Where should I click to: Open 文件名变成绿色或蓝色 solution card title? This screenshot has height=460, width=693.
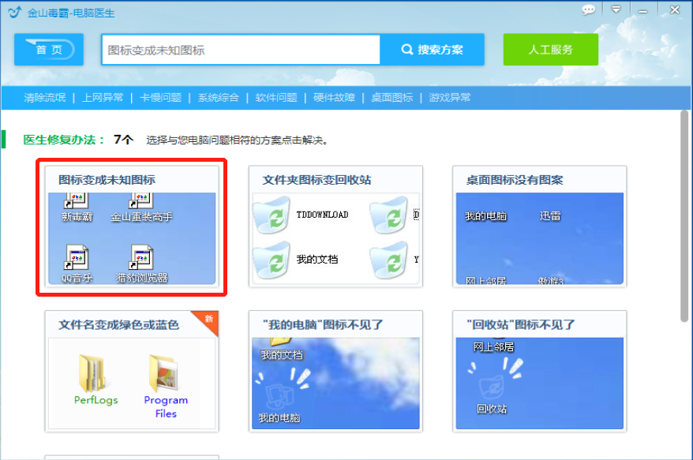(119, 325)
